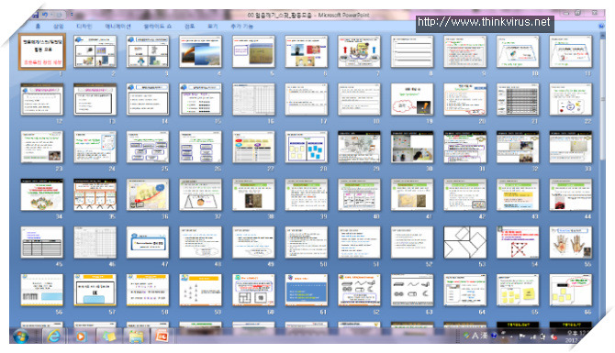615x353 pixels.
Task: Select slide 1 title thumbnail
Action: [x=42, y=51]
